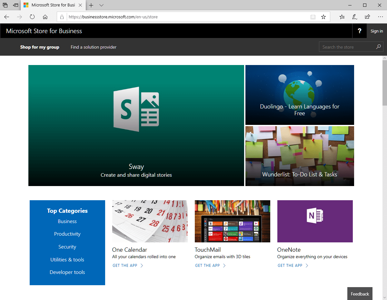Click the forward navigation arrow
The width and height of the screenshot is (387, 300).
pos(19,17)
